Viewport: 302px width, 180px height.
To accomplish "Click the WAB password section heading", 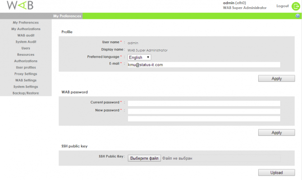I will [74, 92].
